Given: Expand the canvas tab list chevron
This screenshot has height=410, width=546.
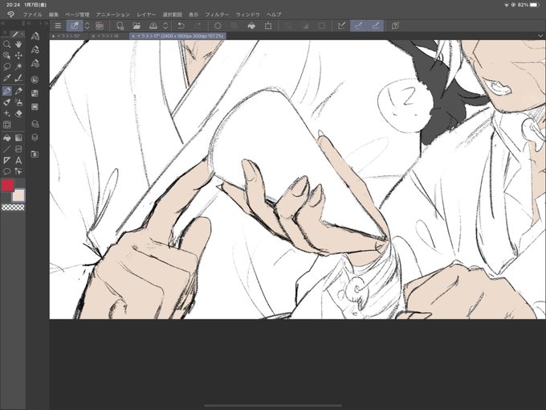Looking at the screenshot, I should 540,36.
